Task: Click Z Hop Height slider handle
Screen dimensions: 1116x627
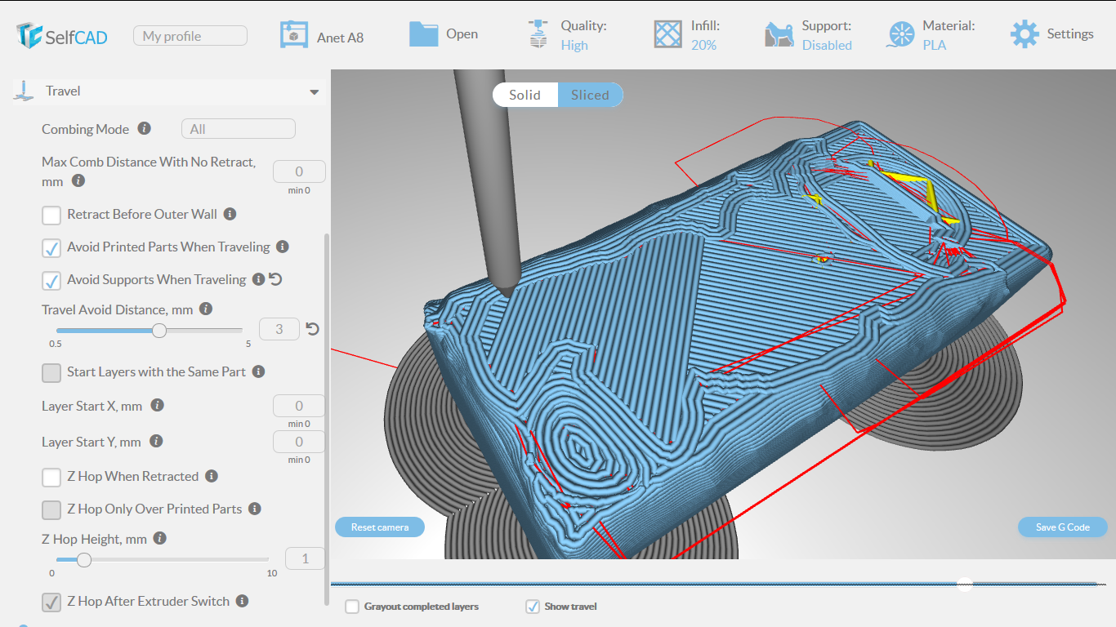Action: pos(83,559)
